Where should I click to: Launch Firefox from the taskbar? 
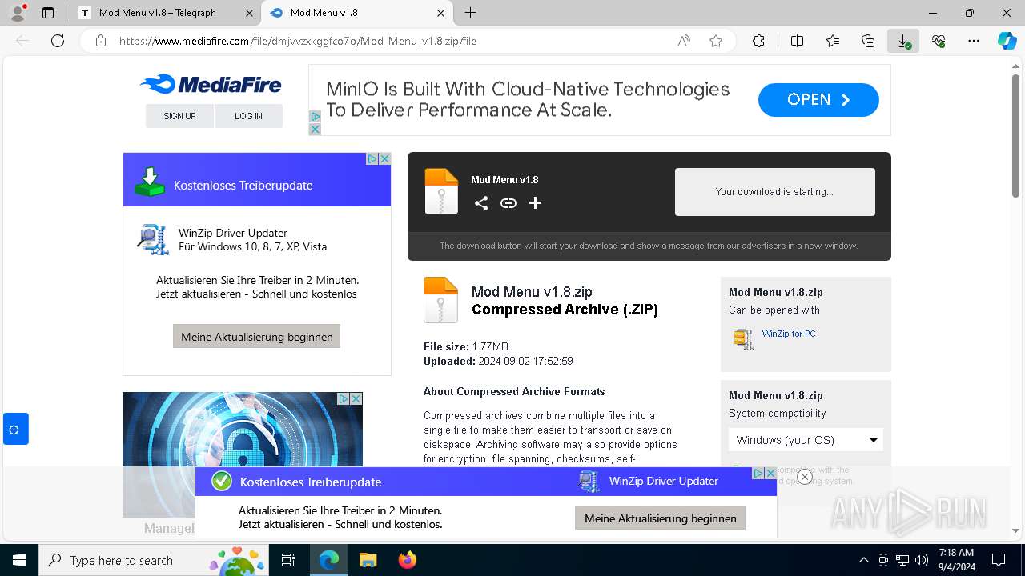coord(408,560)
